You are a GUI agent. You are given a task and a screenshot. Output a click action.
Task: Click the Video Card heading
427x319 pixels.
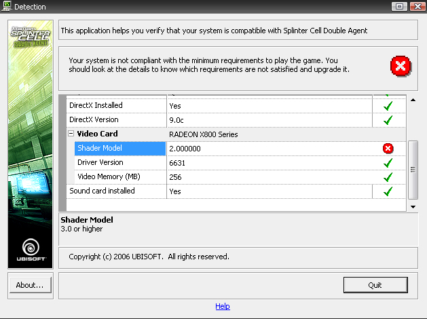point(97,134)
